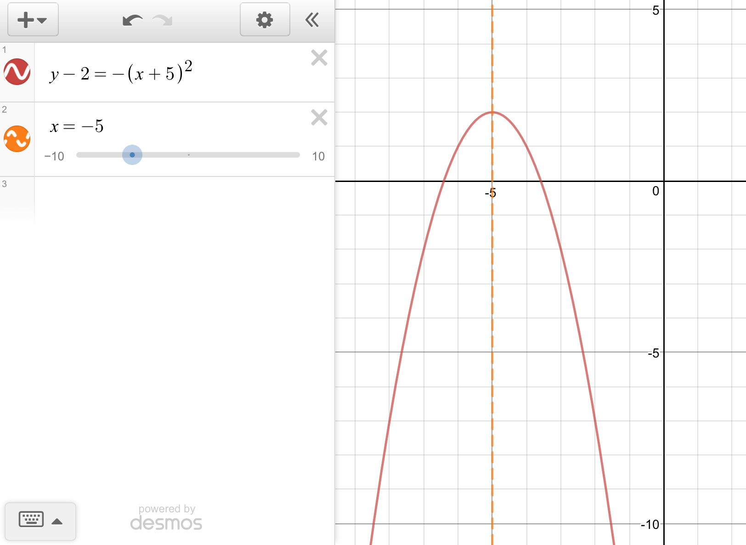Delete the x = -5 expression

point(319,118)
